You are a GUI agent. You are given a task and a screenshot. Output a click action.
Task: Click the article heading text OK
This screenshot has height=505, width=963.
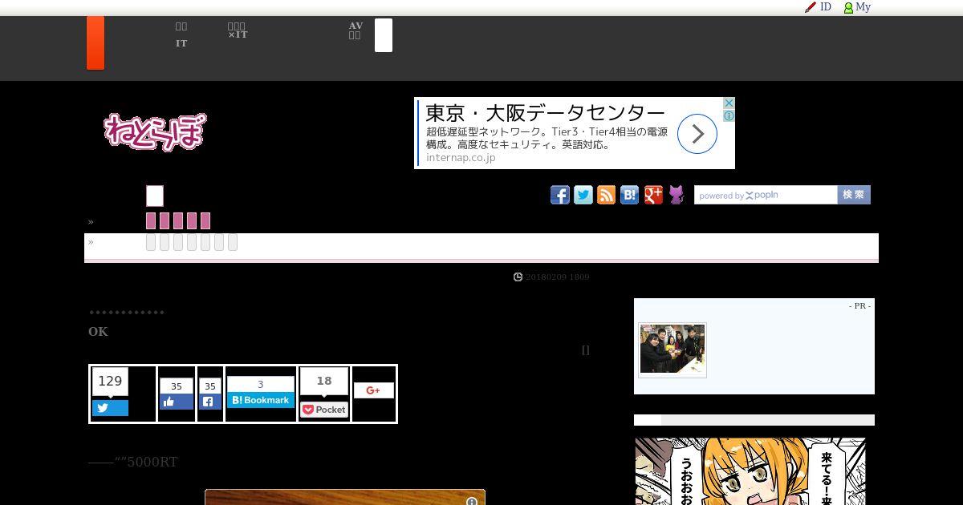click(x=98, y=331)
